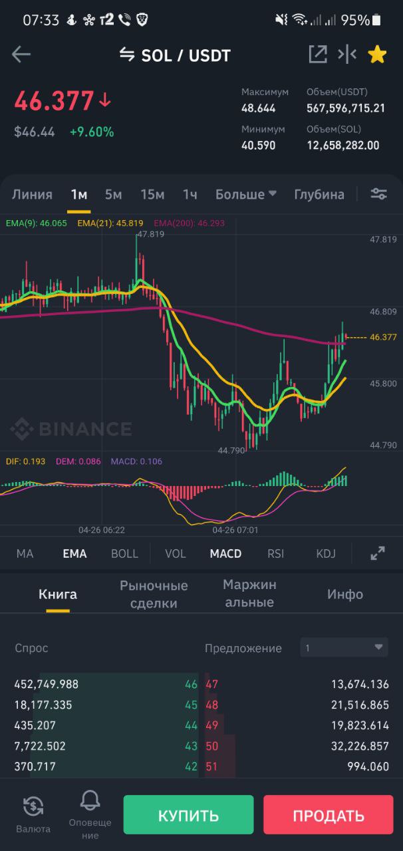Tap the 44.790 low marker on chart
403x851 pixels.
tap(232, 450)
